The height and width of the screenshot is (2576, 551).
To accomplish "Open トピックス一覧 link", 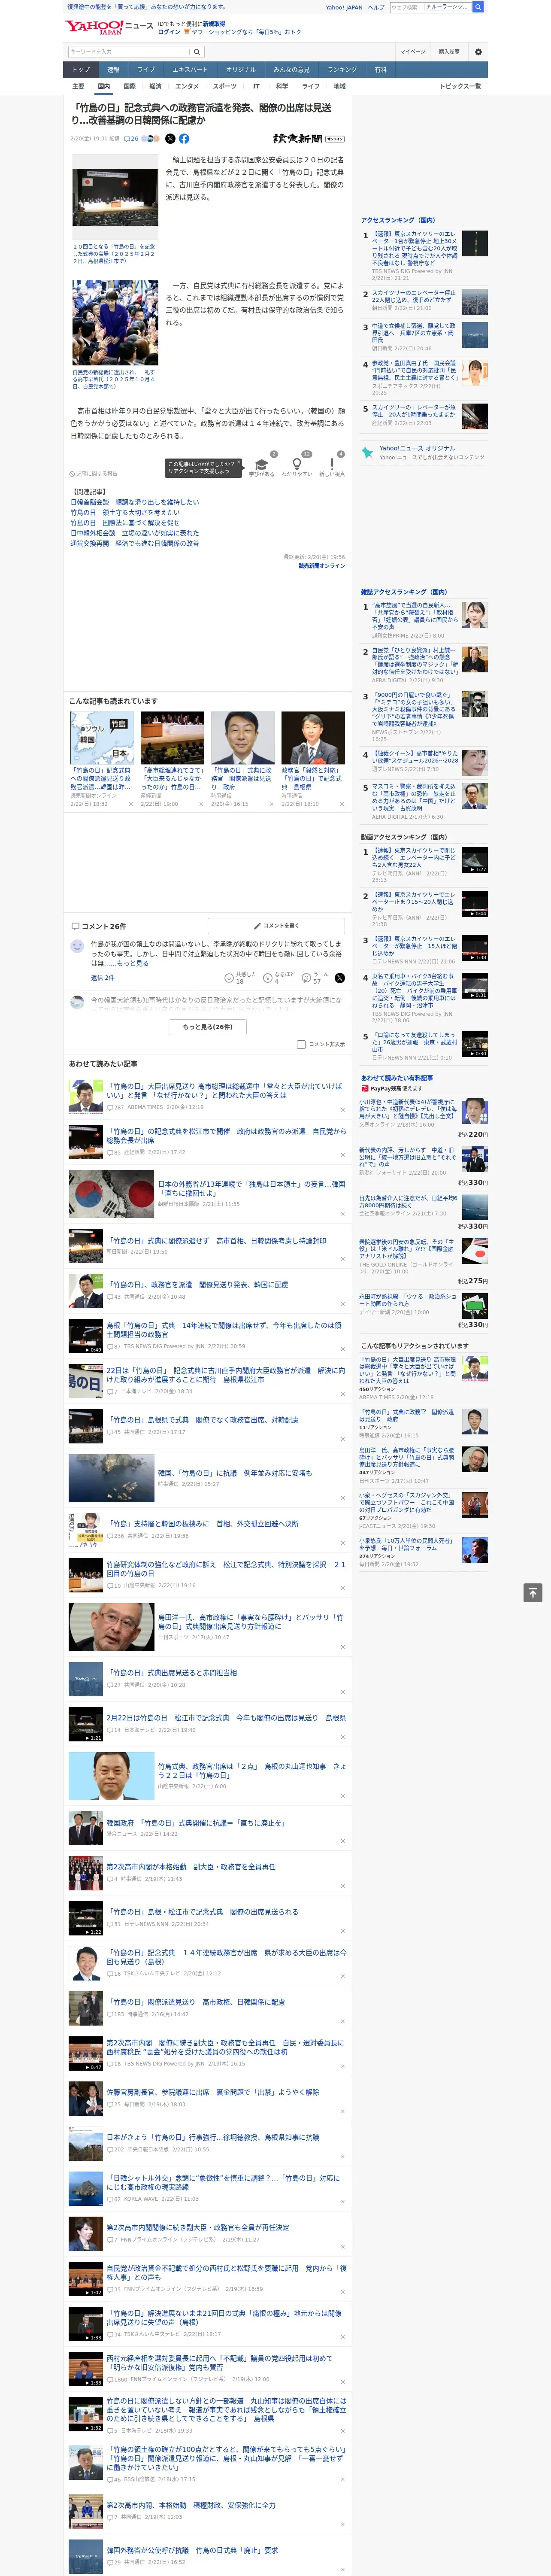I will tap(460, 86).
